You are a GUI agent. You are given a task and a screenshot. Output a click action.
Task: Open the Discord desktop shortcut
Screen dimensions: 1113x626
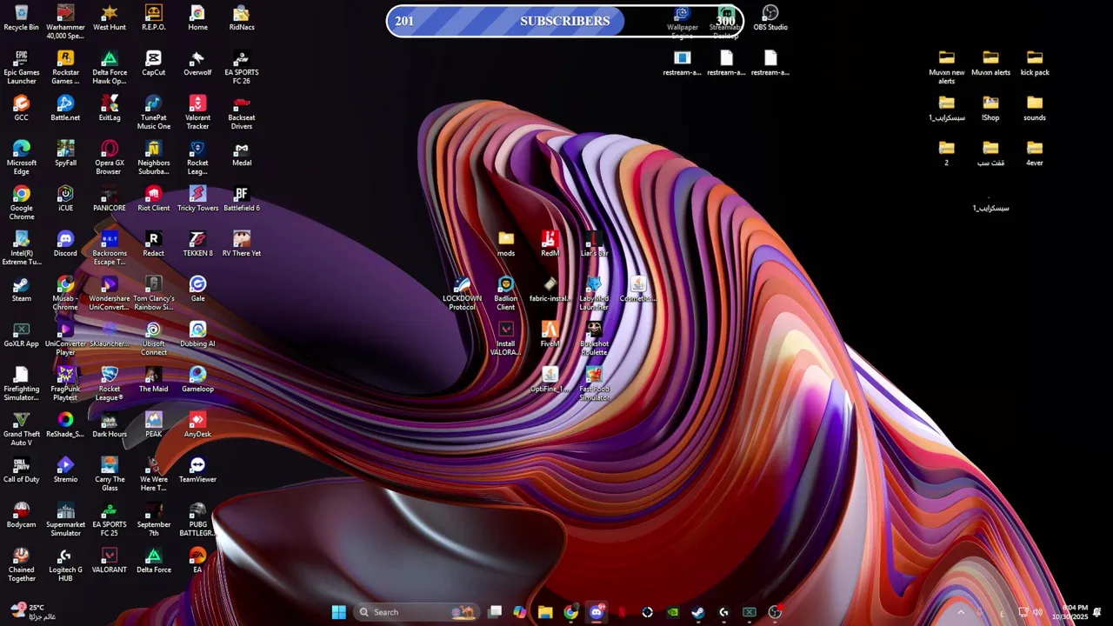tap(65, 243)
